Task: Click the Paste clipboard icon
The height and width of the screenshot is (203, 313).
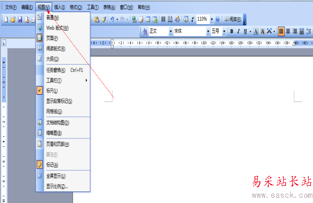Action: [x=97, y=19]
